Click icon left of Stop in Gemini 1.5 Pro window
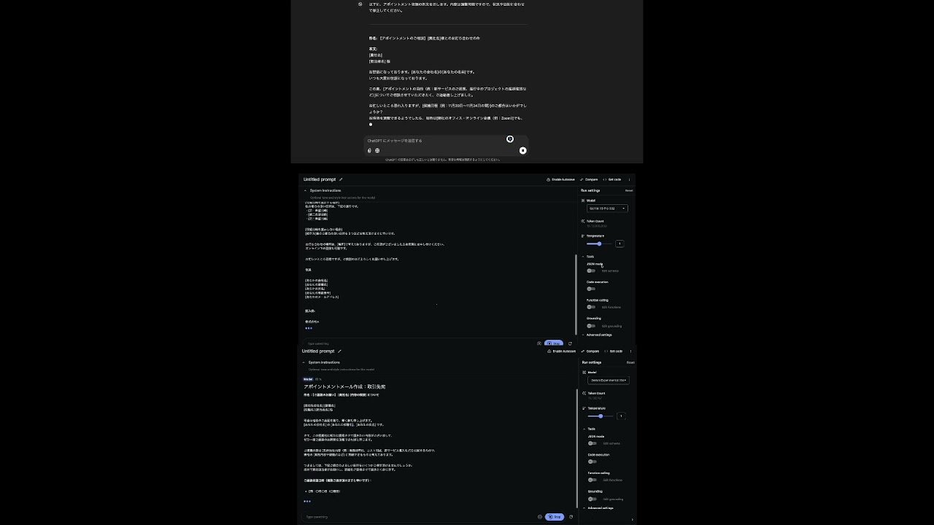This screenshot has width=934, height=525. pyautogui.click(x=539, y=343)
